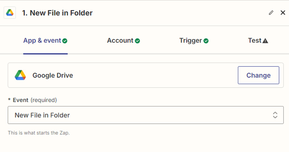Click green checkmark next to Account

137,41
